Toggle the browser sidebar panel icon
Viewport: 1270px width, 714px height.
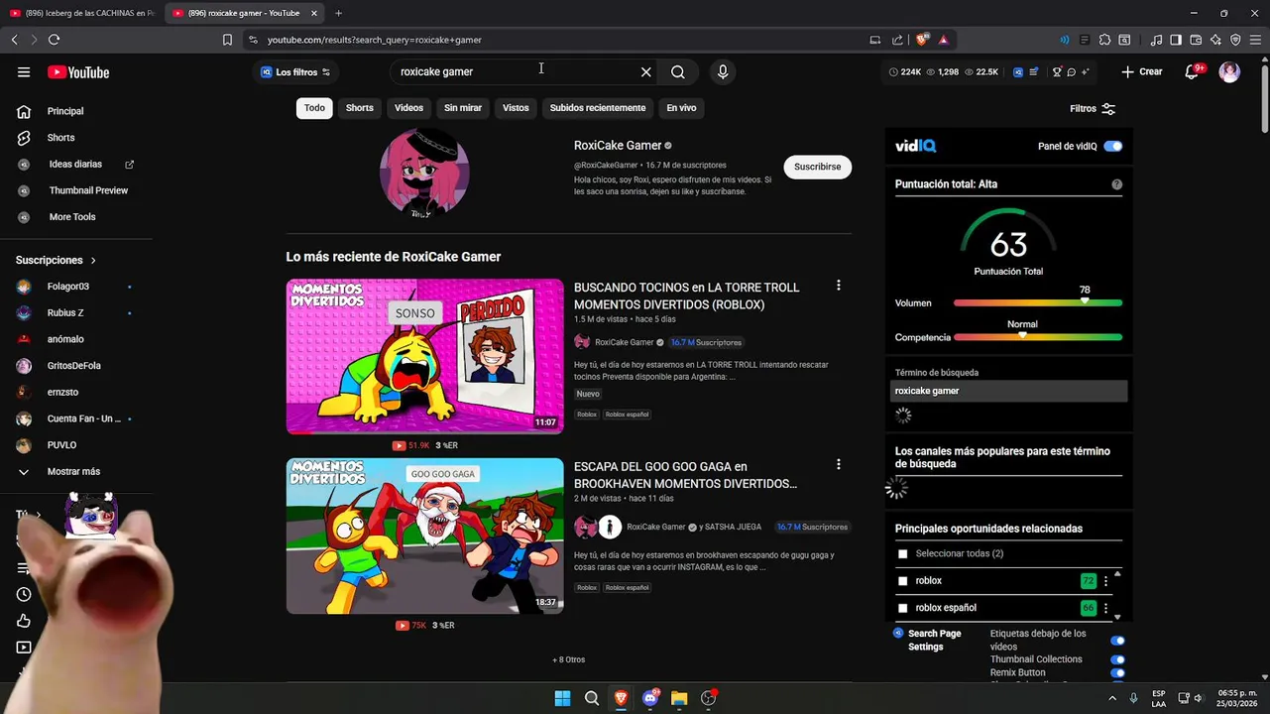1176,40
